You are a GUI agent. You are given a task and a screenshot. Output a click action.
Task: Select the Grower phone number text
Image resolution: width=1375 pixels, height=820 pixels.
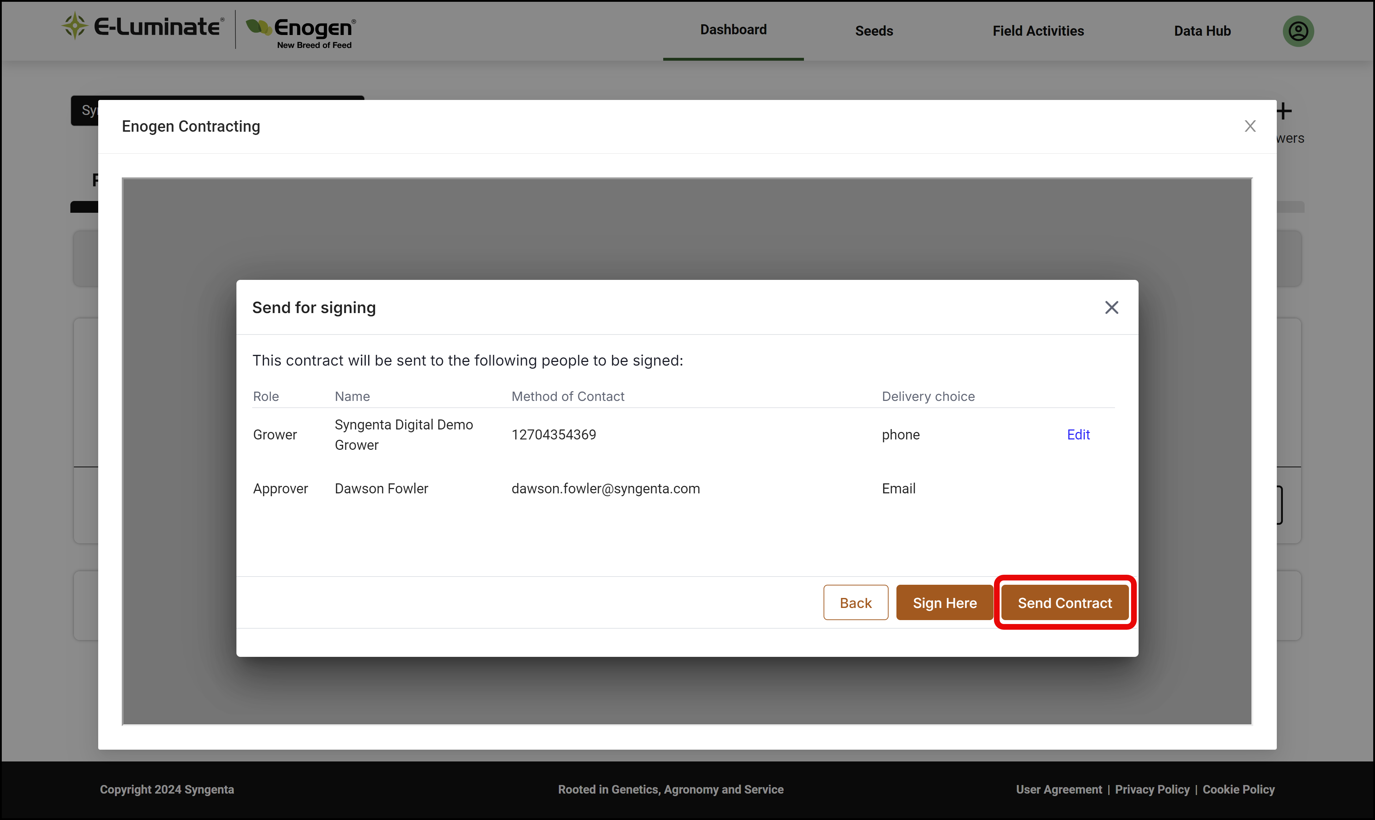click(x=554, y=434)
